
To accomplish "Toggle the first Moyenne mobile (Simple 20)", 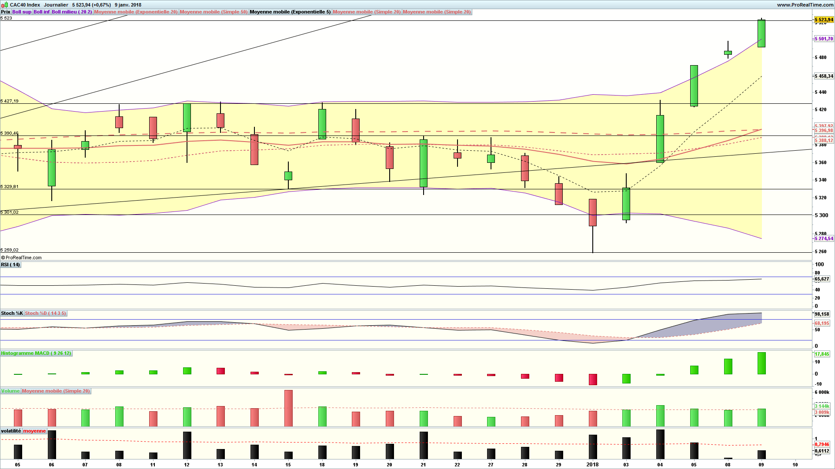I will coord(367,12).
